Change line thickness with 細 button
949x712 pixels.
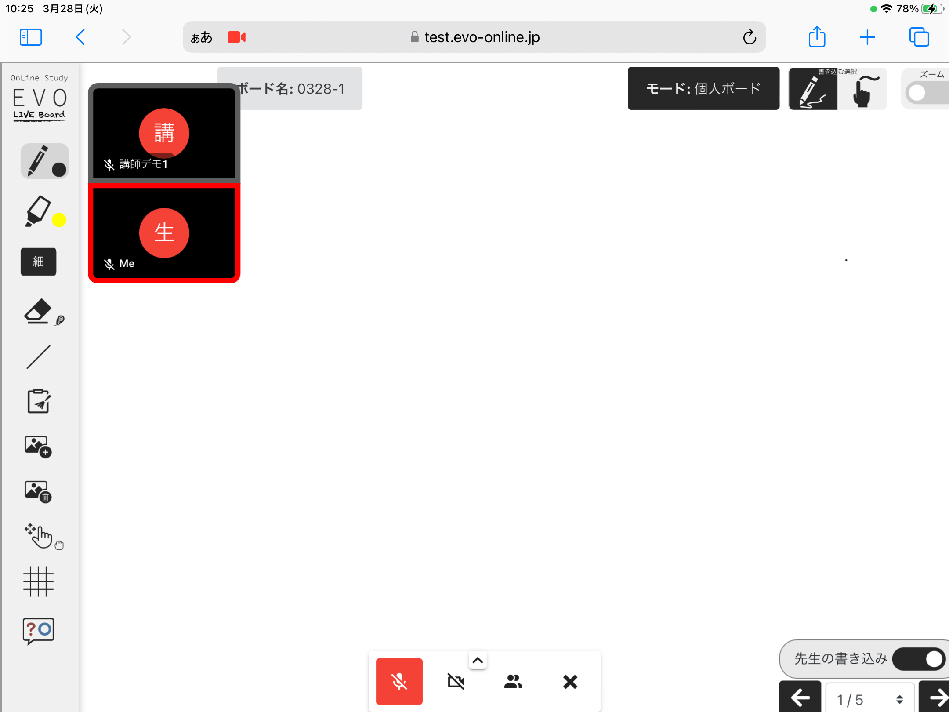[39, 262]
